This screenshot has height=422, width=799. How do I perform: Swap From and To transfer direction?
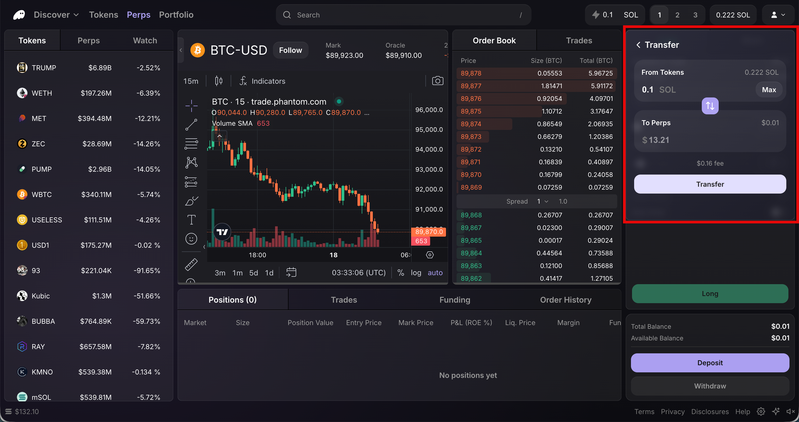(710, 106)
